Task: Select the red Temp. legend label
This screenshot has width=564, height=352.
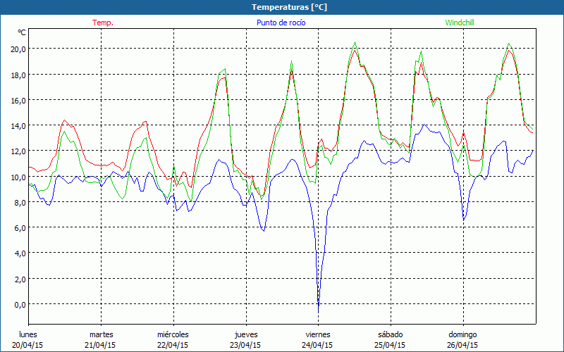Action: click(x=103, y=23)
